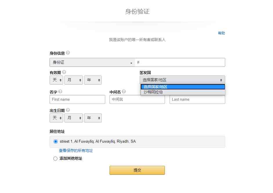273x193 pixels.
Task: Open 查看保存的所有地址 link
Action: 76,150
